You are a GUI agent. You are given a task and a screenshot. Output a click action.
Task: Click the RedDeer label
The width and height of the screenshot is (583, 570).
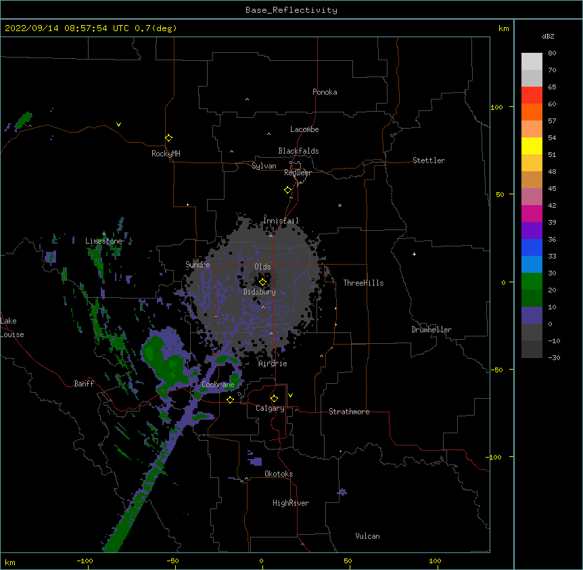(x=298, y=173)
